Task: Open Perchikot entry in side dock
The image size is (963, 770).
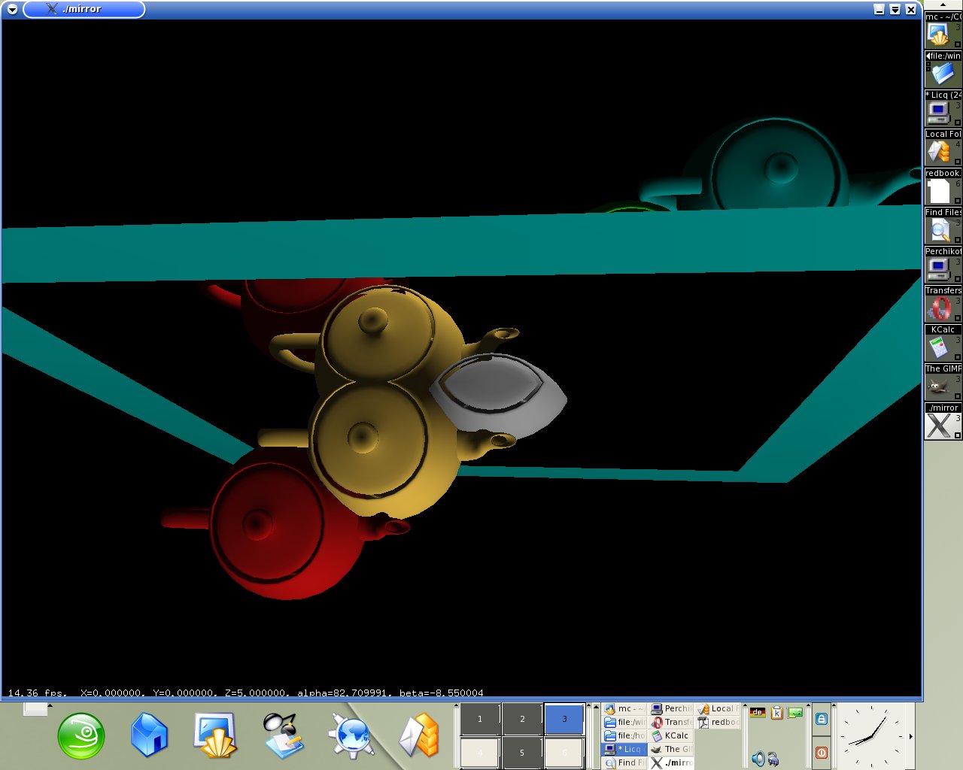Action: 943,265
